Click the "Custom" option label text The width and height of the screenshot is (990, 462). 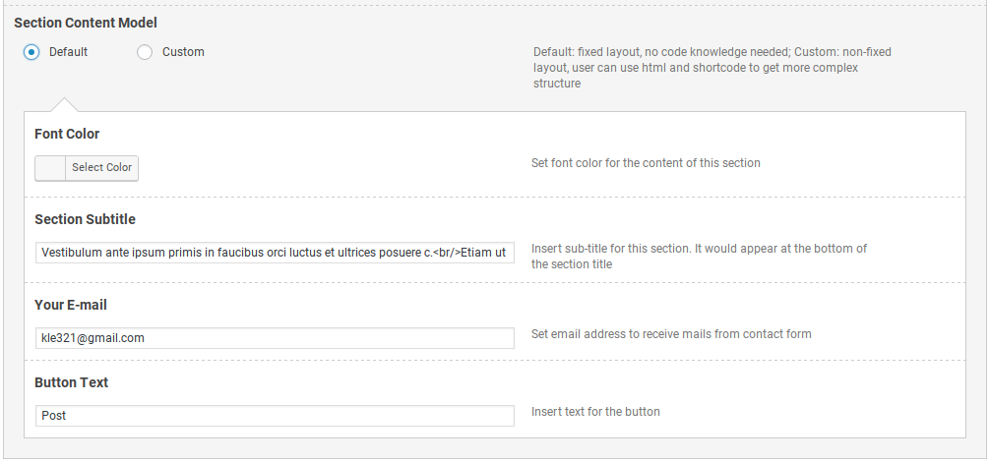tap(183, 52)
